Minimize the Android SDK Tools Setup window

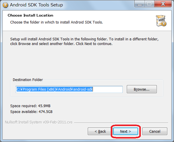click(140, 4)
